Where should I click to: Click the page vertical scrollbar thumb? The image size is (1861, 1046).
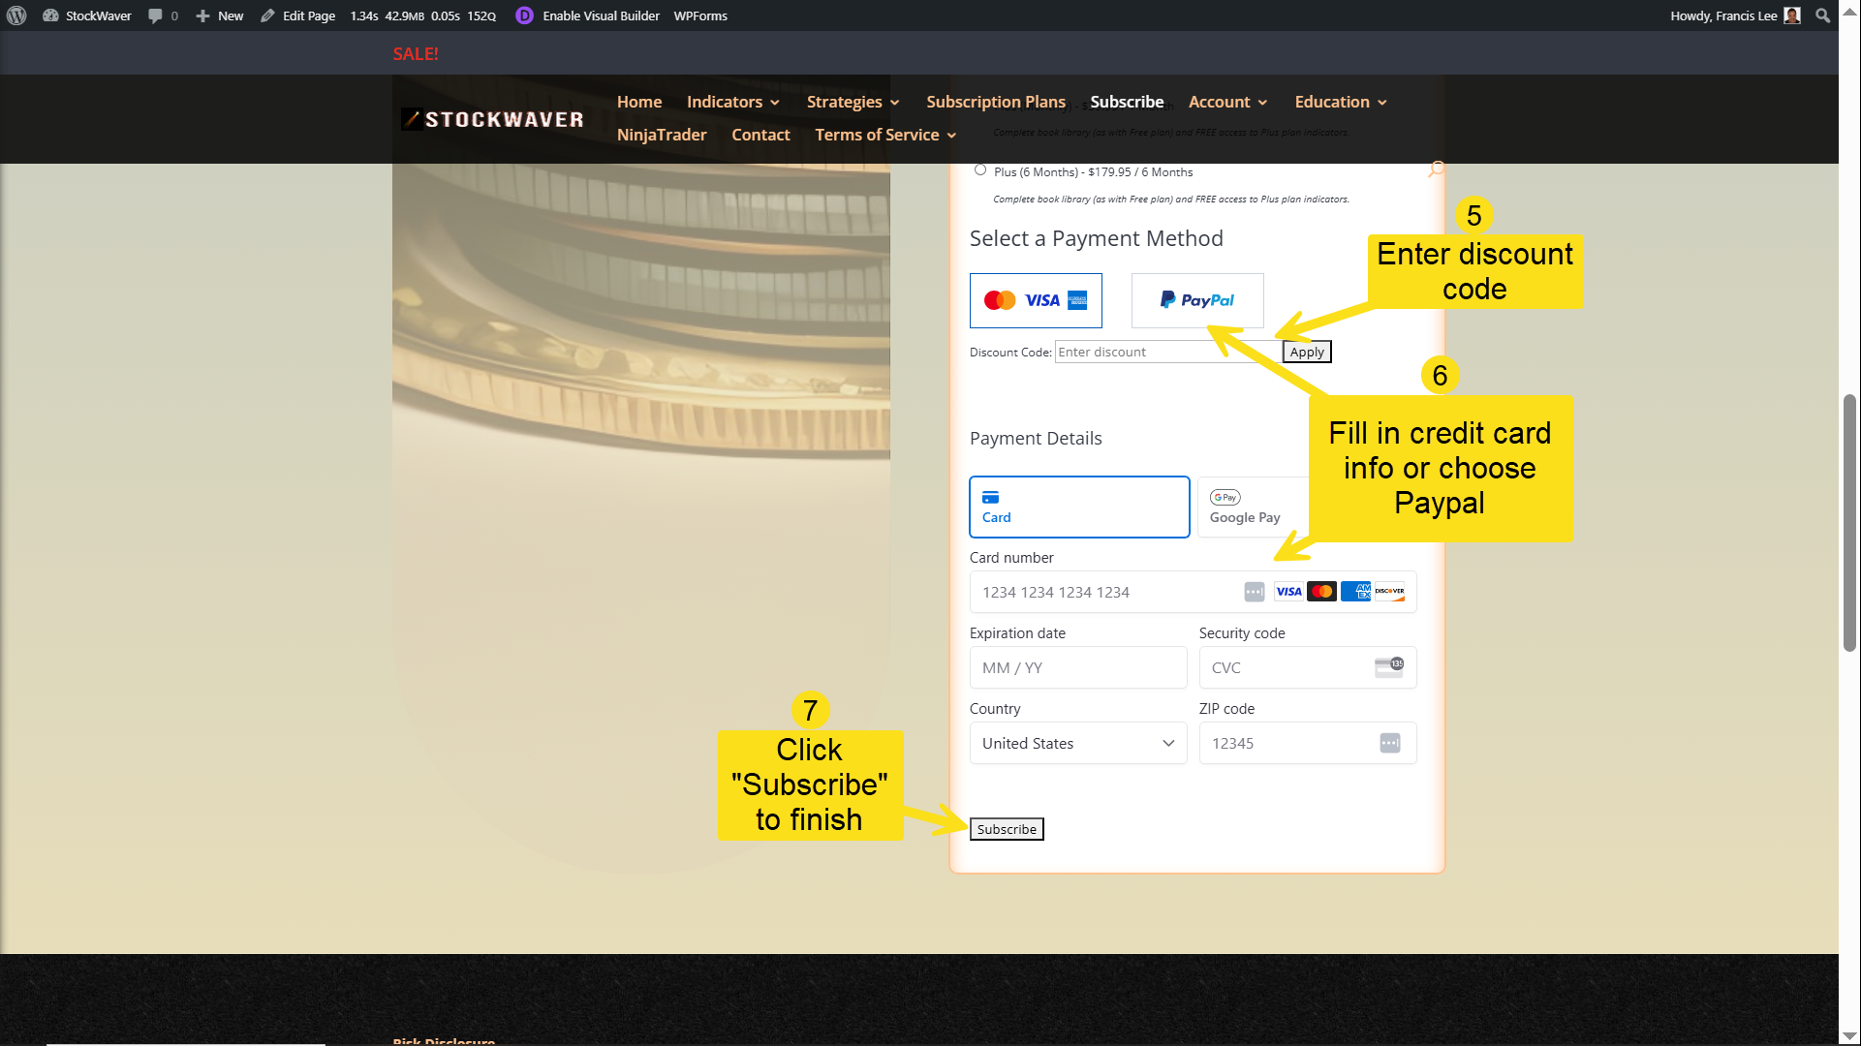[1849, 523]
